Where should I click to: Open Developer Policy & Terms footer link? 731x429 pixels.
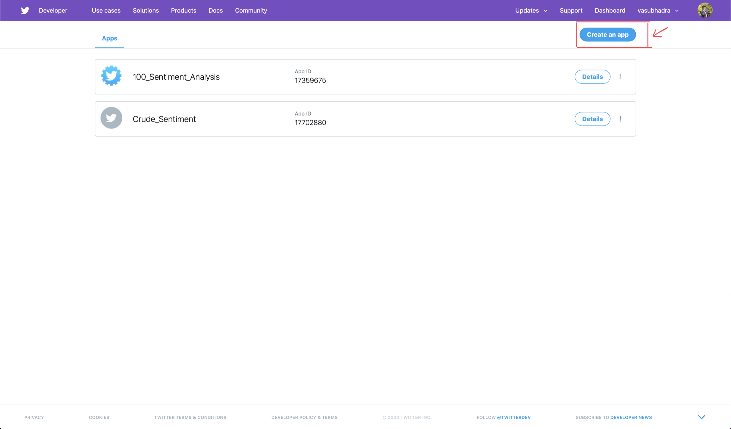pyautogui.click(x=304, y=417)
